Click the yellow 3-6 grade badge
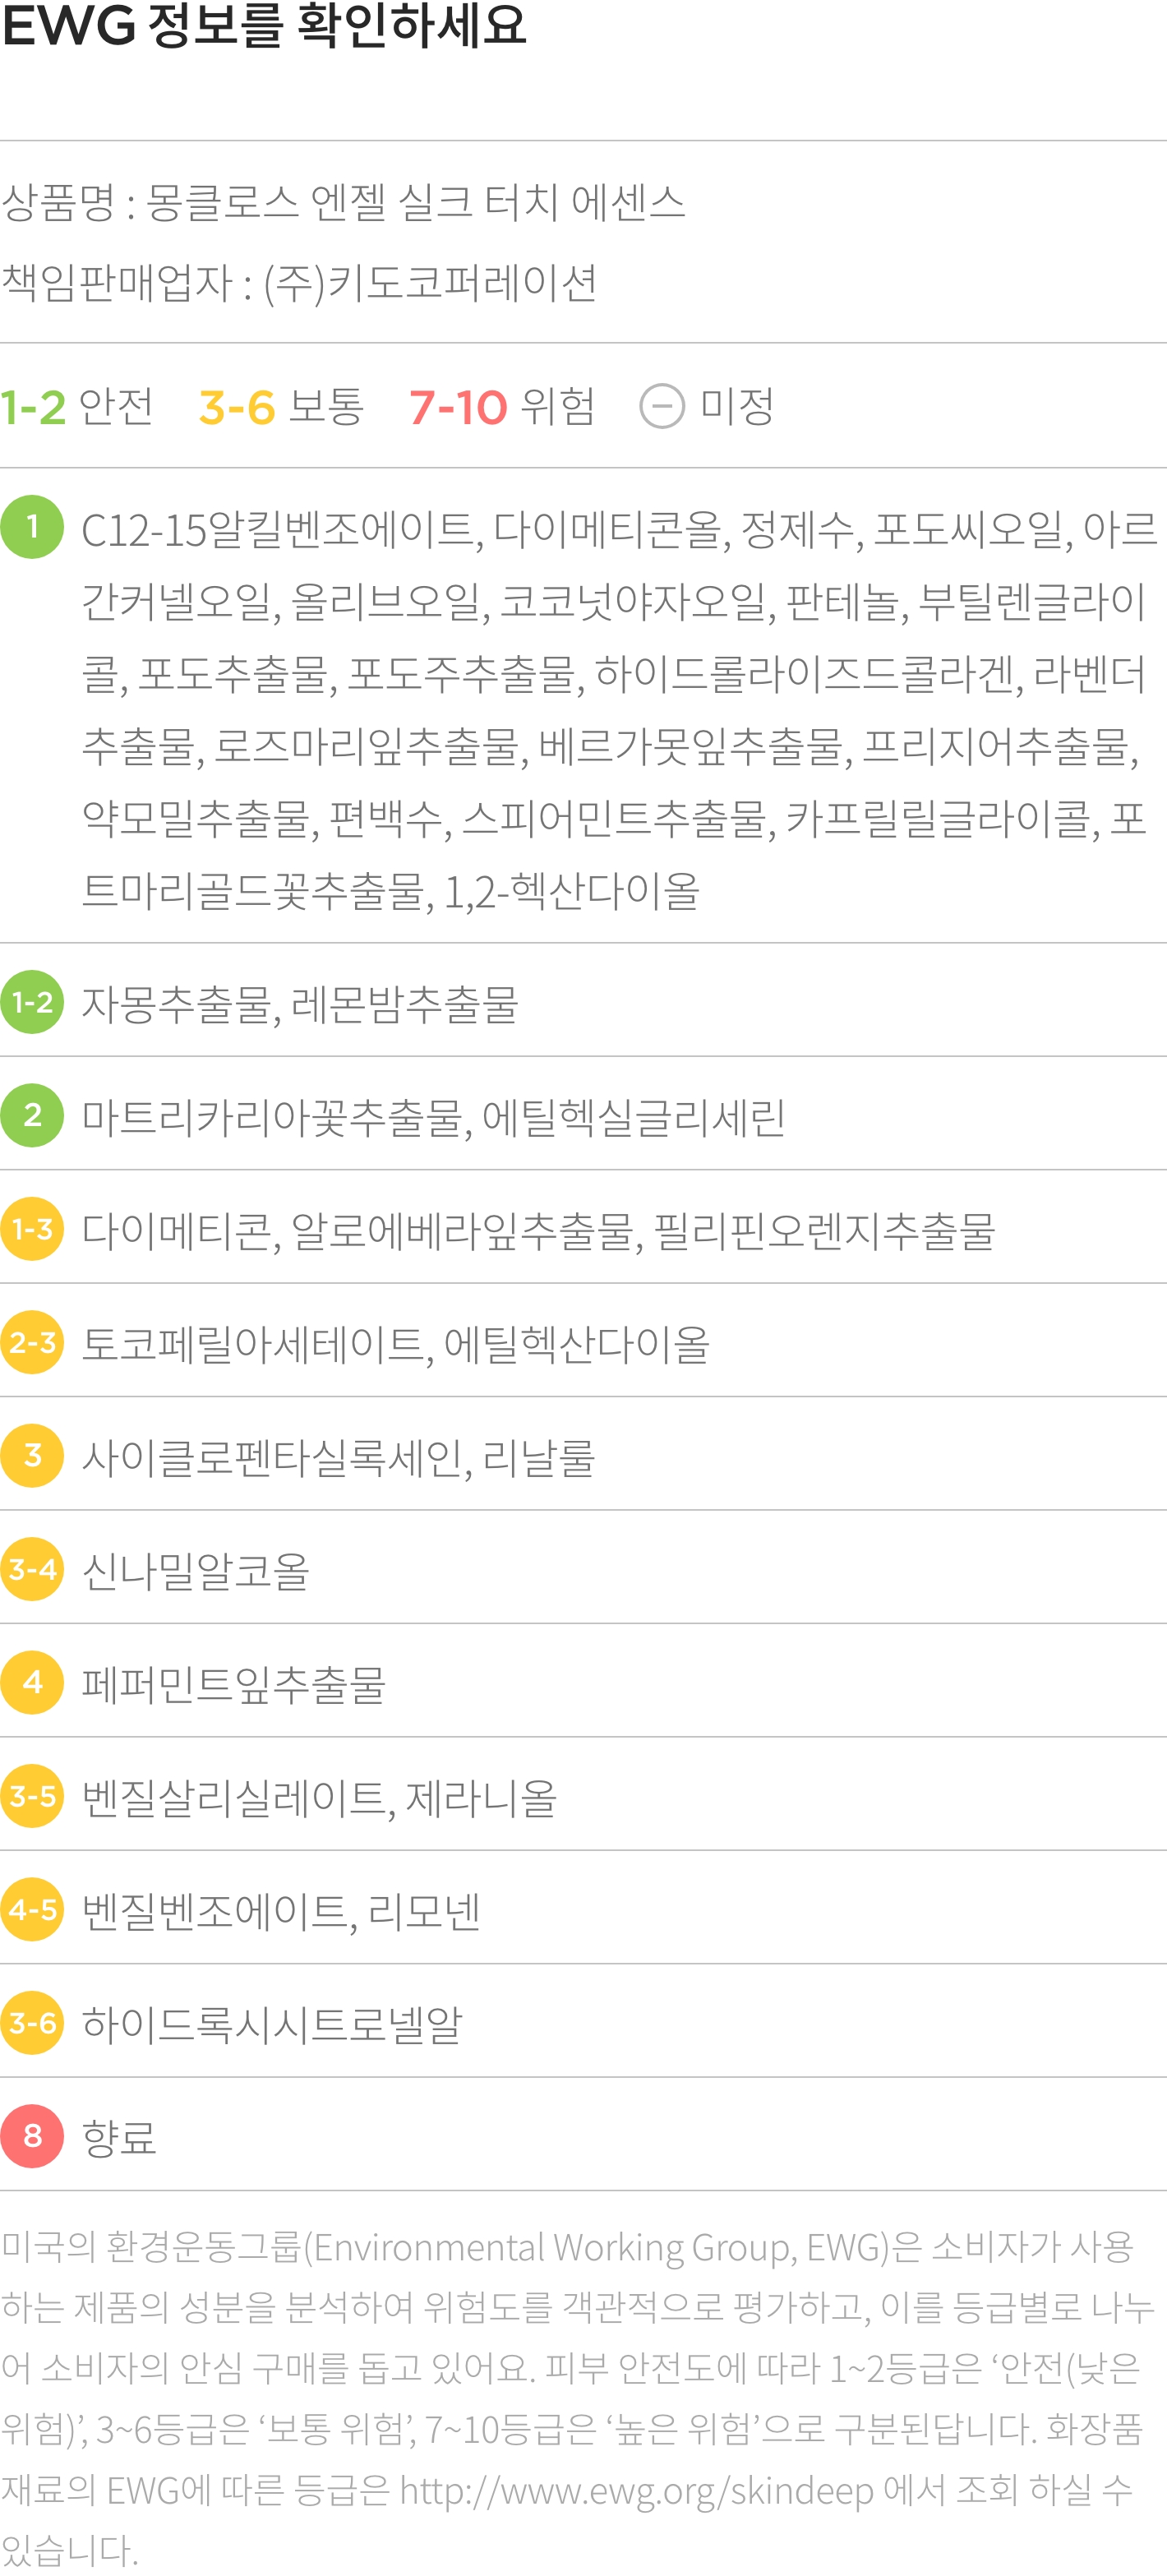The image size is (1167, 2576). point(32,2022)
